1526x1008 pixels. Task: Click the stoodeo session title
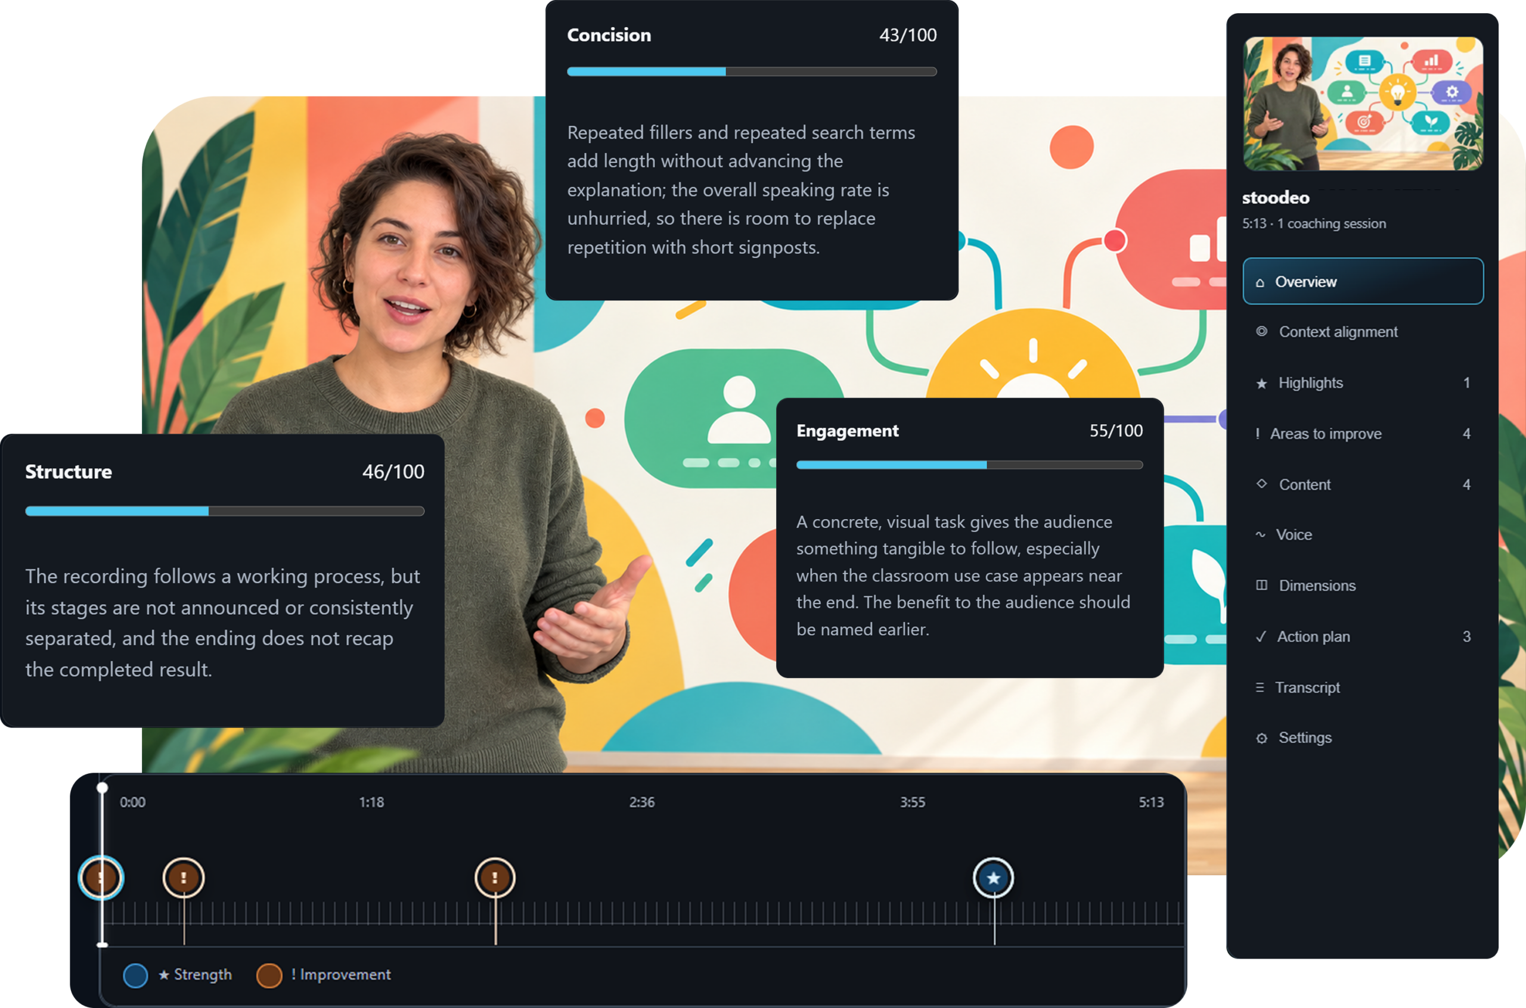point(1276,197)
